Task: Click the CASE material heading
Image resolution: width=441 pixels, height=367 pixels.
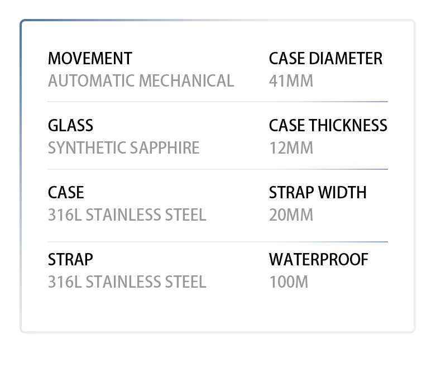Action: (x=66, y=193)
